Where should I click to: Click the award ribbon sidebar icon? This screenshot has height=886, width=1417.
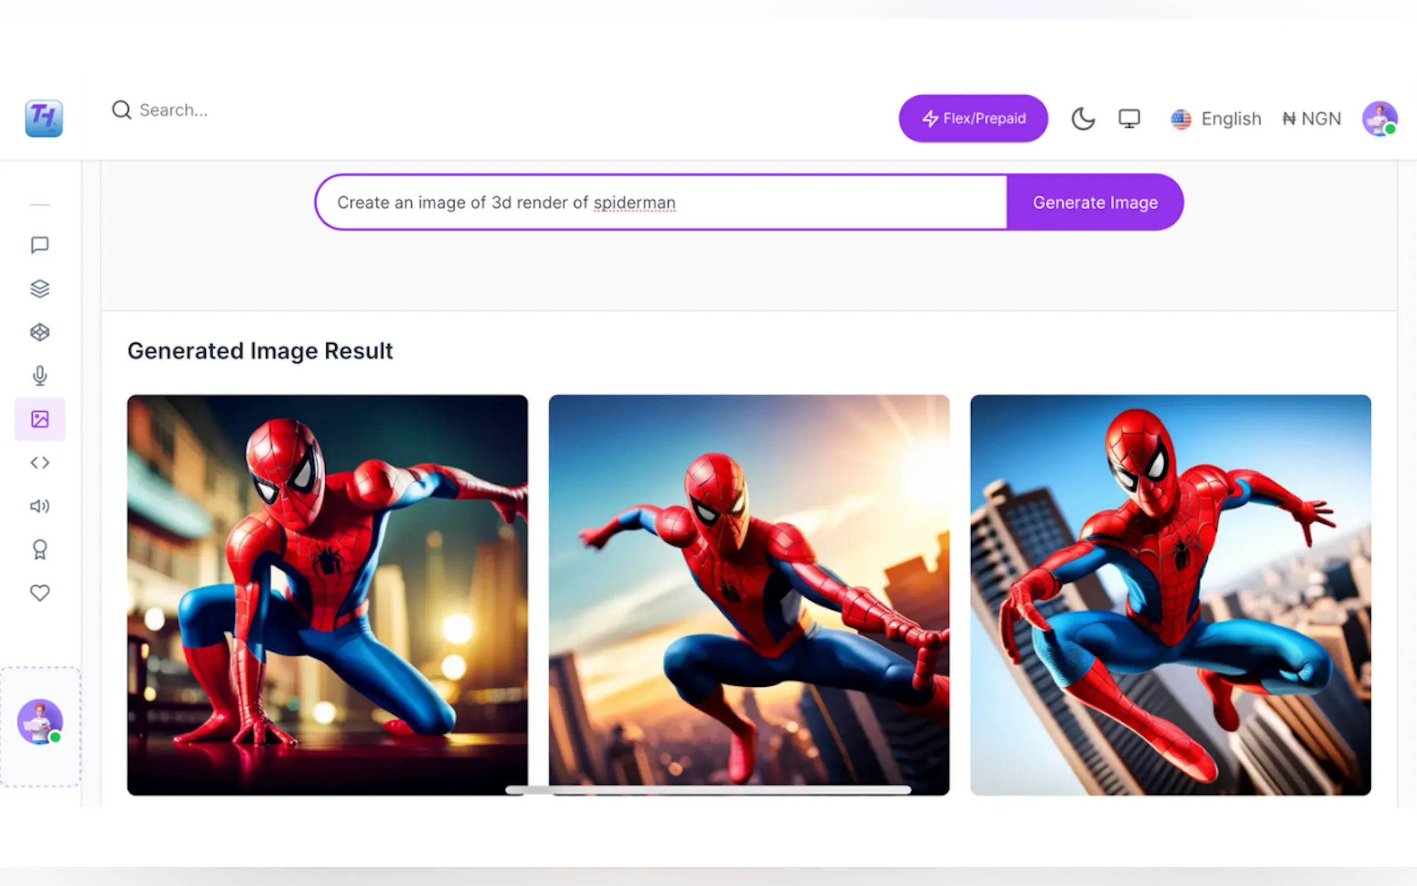[39, 550]
